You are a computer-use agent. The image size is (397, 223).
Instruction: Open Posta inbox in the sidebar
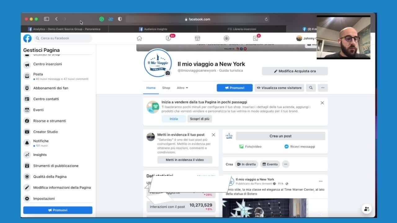point(58,76)
